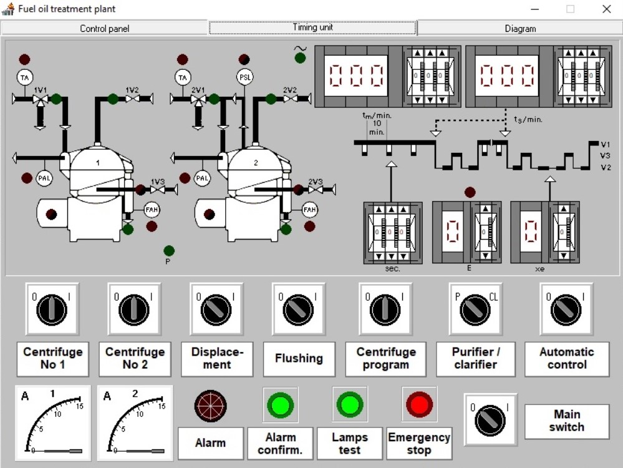Click the green AC power indicator lamp
This screenshot has height=468, width=623.
[301, 58]
